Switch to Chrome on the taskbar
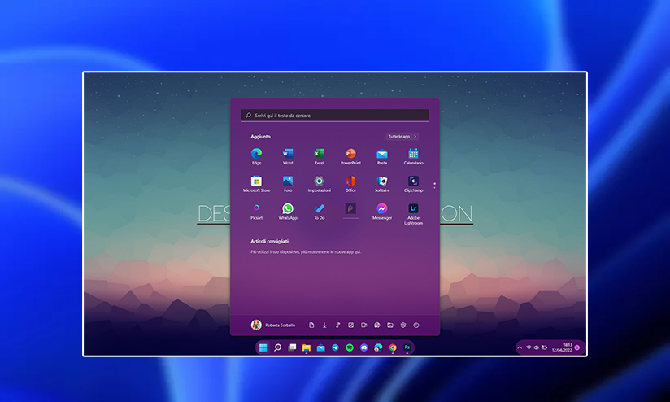 [393, 347]
